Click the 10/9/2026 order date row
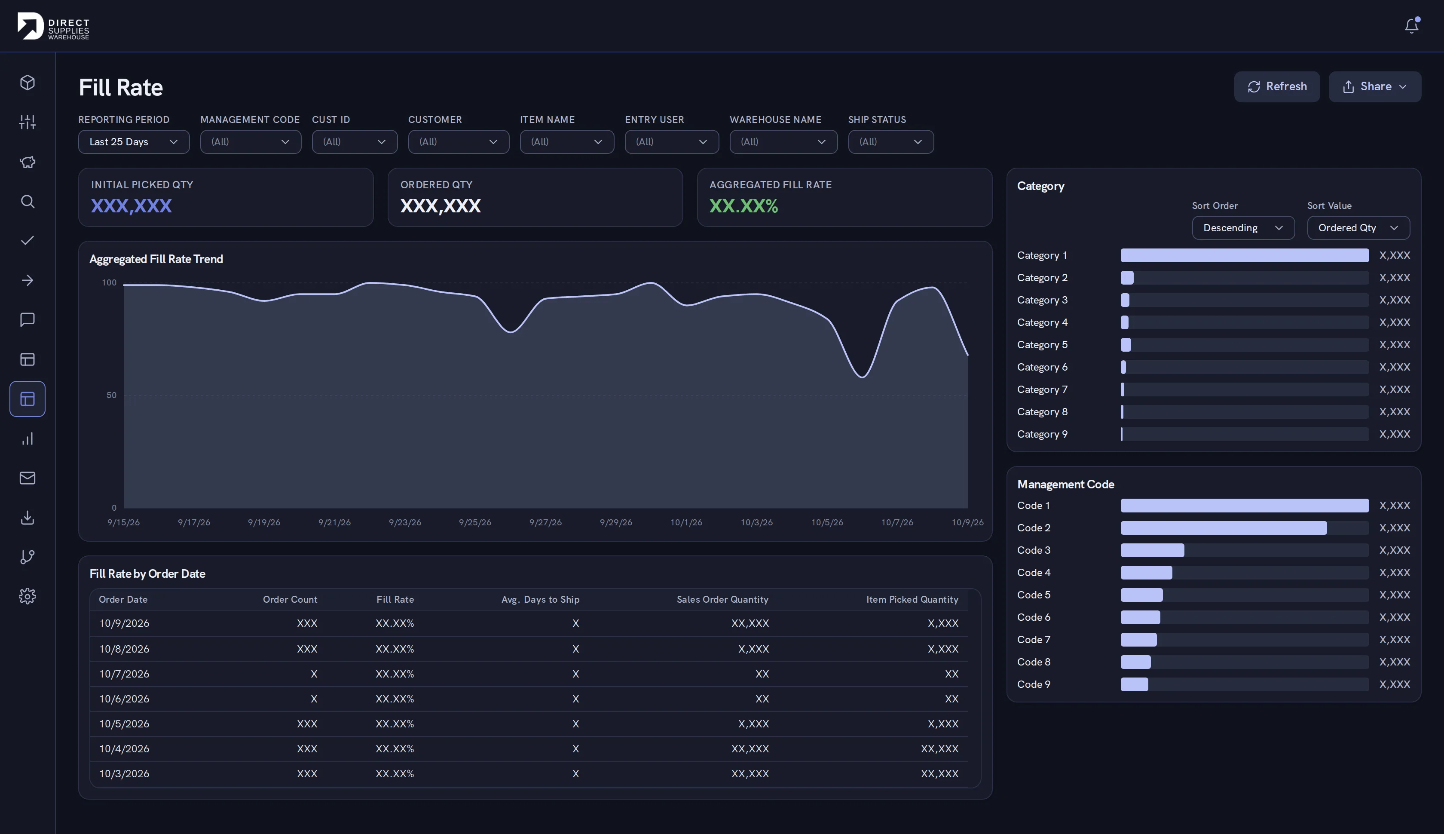The height and width of the screenshot is (834, 1444). coord(529,623)
